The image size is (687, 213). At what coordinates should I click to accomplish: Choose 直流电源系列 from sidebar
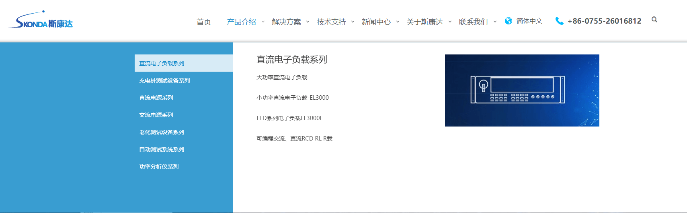(x=156, y=98)
